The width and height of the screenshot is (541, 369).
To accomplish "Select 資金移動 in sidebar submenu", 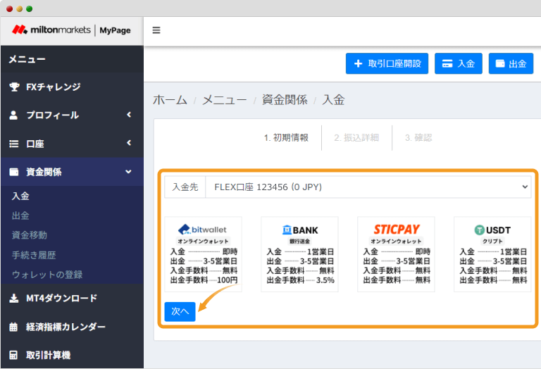I will click(x=30, y=235).
